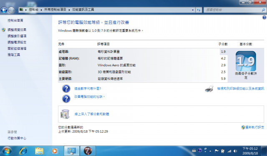
Task: Click the 圖形 row subscore 2.9
Action: pyautogui.click(x=223, y=65)
